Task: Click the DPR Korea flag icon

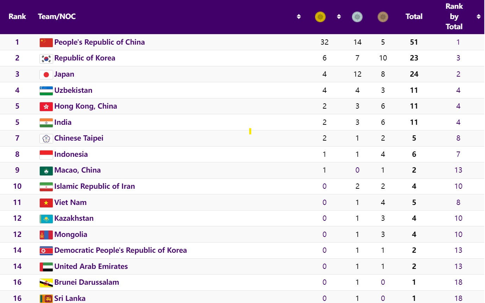Action: pyautogui.click(x=46, y=251)
